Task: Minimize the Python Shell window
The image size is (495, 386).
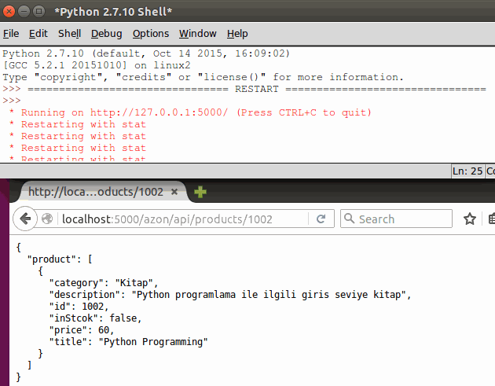Action: 24,12
